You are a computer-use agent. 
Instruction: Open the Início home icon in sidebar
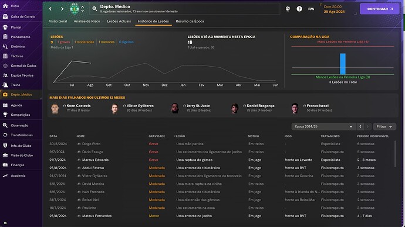point(5,6)
